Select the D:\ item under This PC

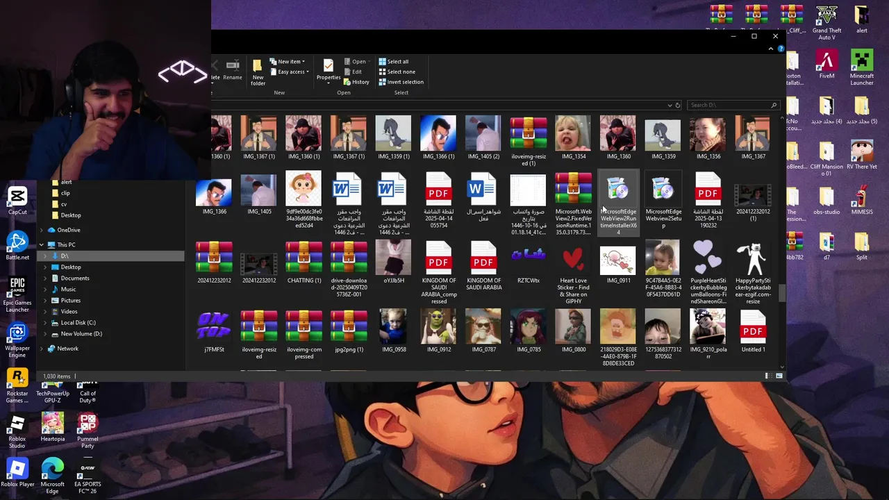64,256
